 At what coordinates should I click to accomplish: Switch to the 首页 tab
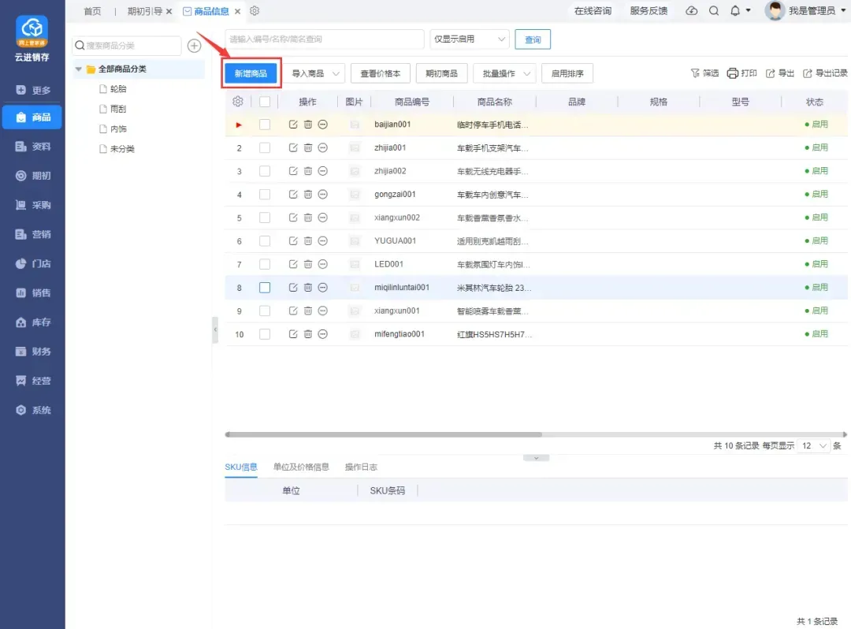[x=92, y=11]
